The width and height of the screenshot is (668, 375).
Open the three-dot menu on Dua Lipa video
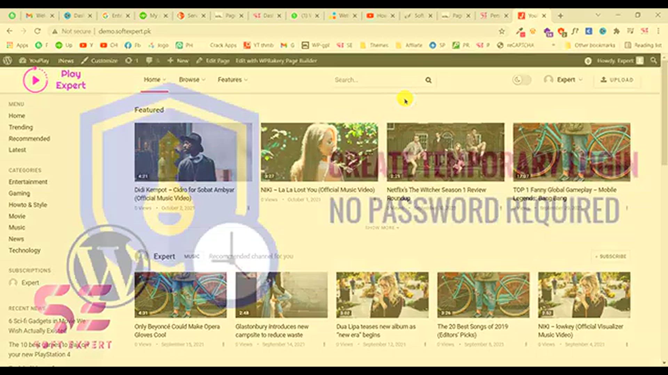coord(425,344)
